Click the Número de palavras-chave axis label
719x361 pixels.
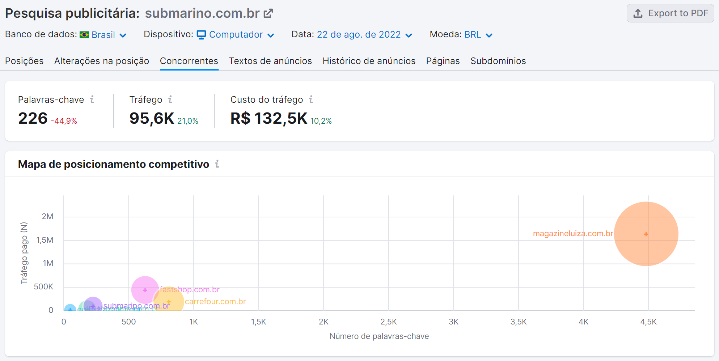pyautogui.click(x=379, y=336)
